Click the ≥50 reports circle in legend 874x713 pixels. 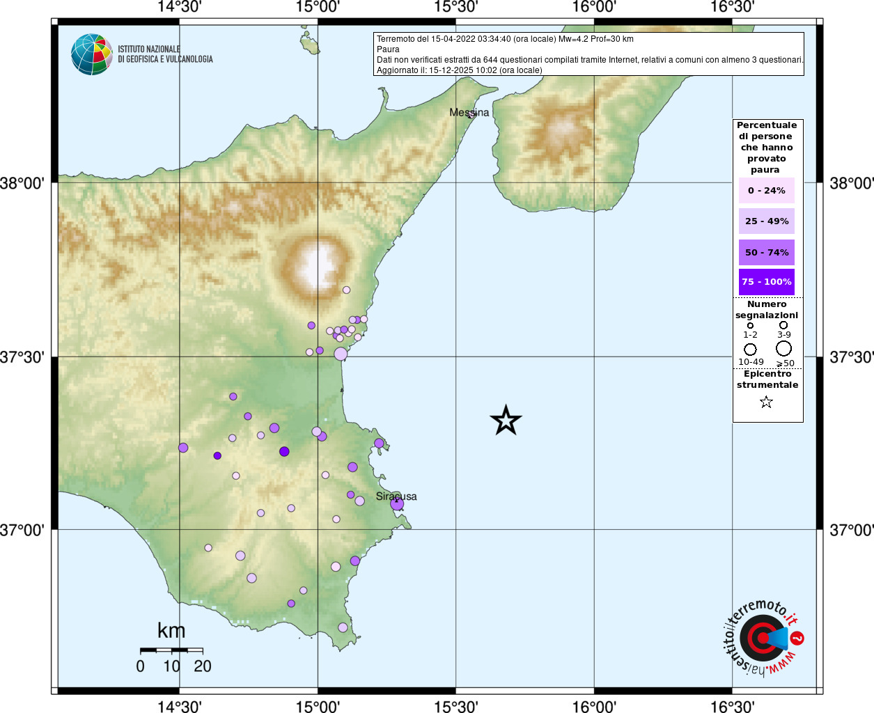(x=783, y=348)
